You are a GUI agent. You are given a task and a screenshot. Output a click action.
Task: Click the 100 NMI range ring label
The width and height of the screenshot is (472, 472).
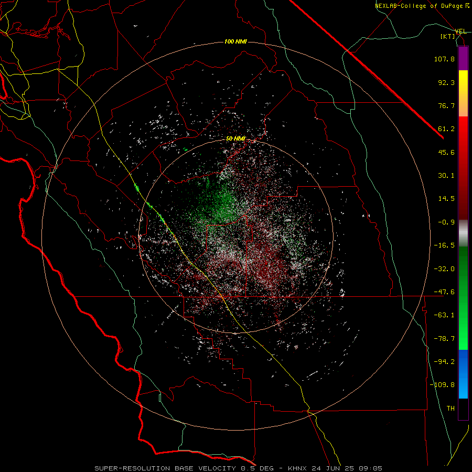coord(235,41)
